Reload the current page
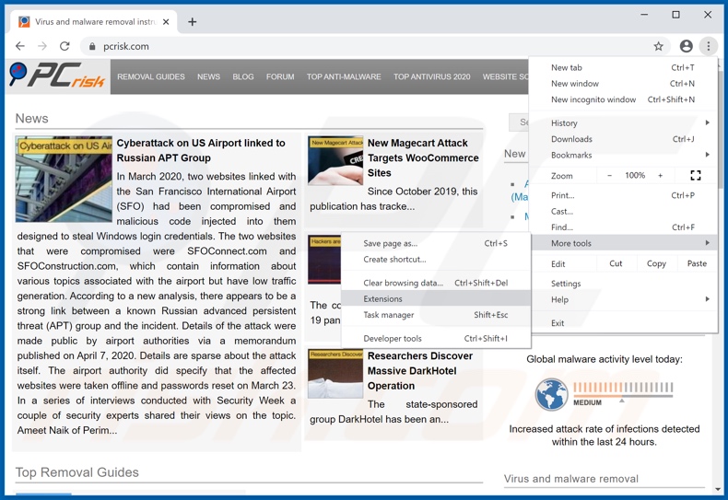The width and height of the screenshot is (728, 500). pyautogui.click(x=65, y=46)
